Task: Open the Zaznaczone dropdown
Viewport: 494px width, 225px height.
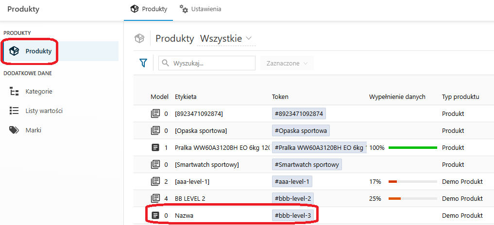Action: [x=287, y=63]
